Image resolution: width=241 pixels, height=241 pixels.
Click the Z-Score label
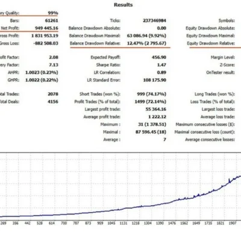point(227,65)
